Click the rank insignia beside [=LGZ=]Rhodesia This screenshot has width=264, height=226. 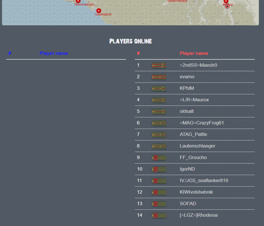(159, 215)
